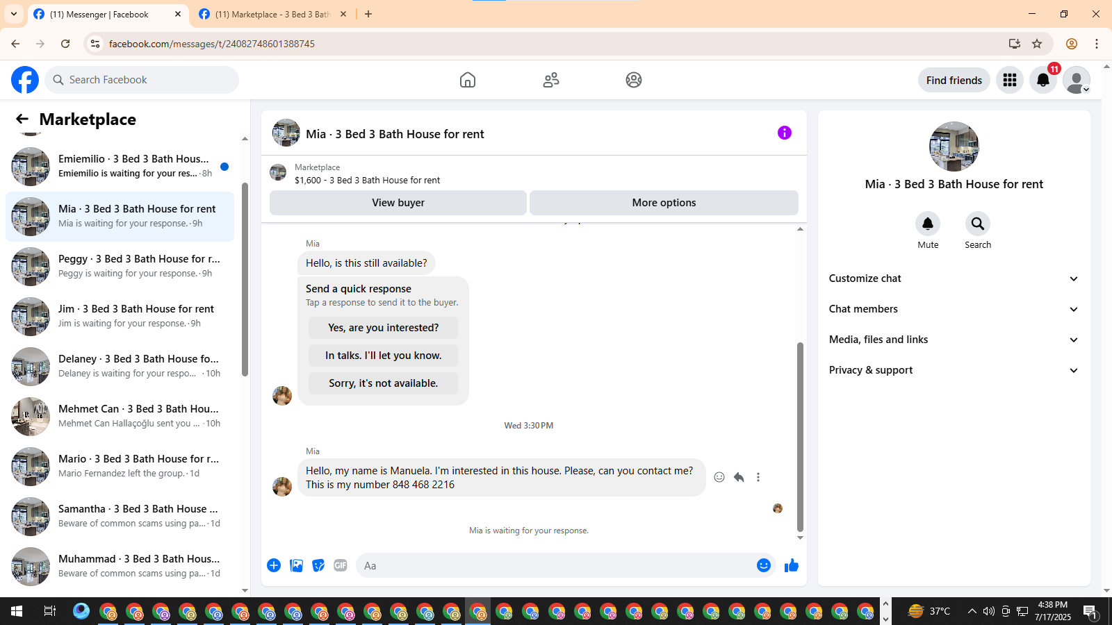
Task: Send quick response 'Yes, are you interested?'
Action: coord(384,328)
